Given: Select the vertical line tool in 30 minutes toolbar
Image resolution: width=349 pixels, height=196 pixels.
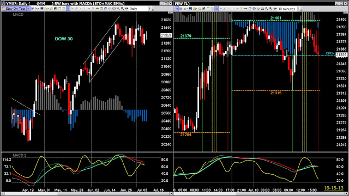Looking at the screenshot, I should [x=233, y=9].
